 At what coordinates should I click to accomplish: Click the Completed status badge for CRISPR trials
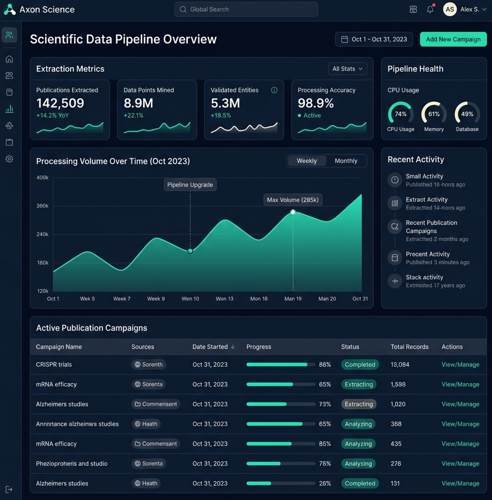[360, 365]
